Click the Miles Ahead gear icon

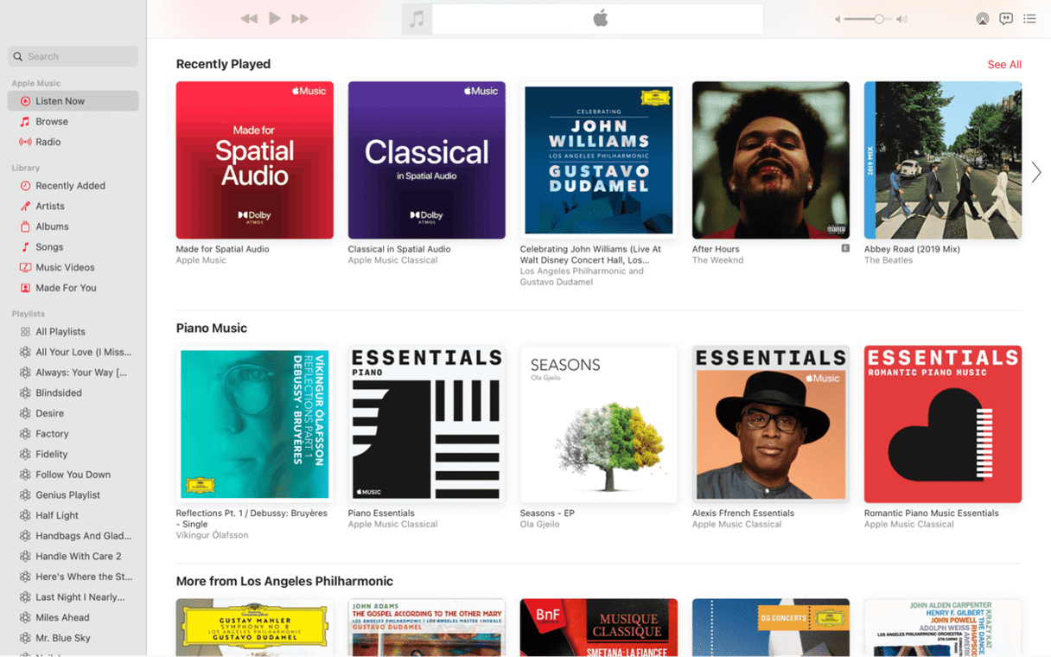(x=25, y=618)
